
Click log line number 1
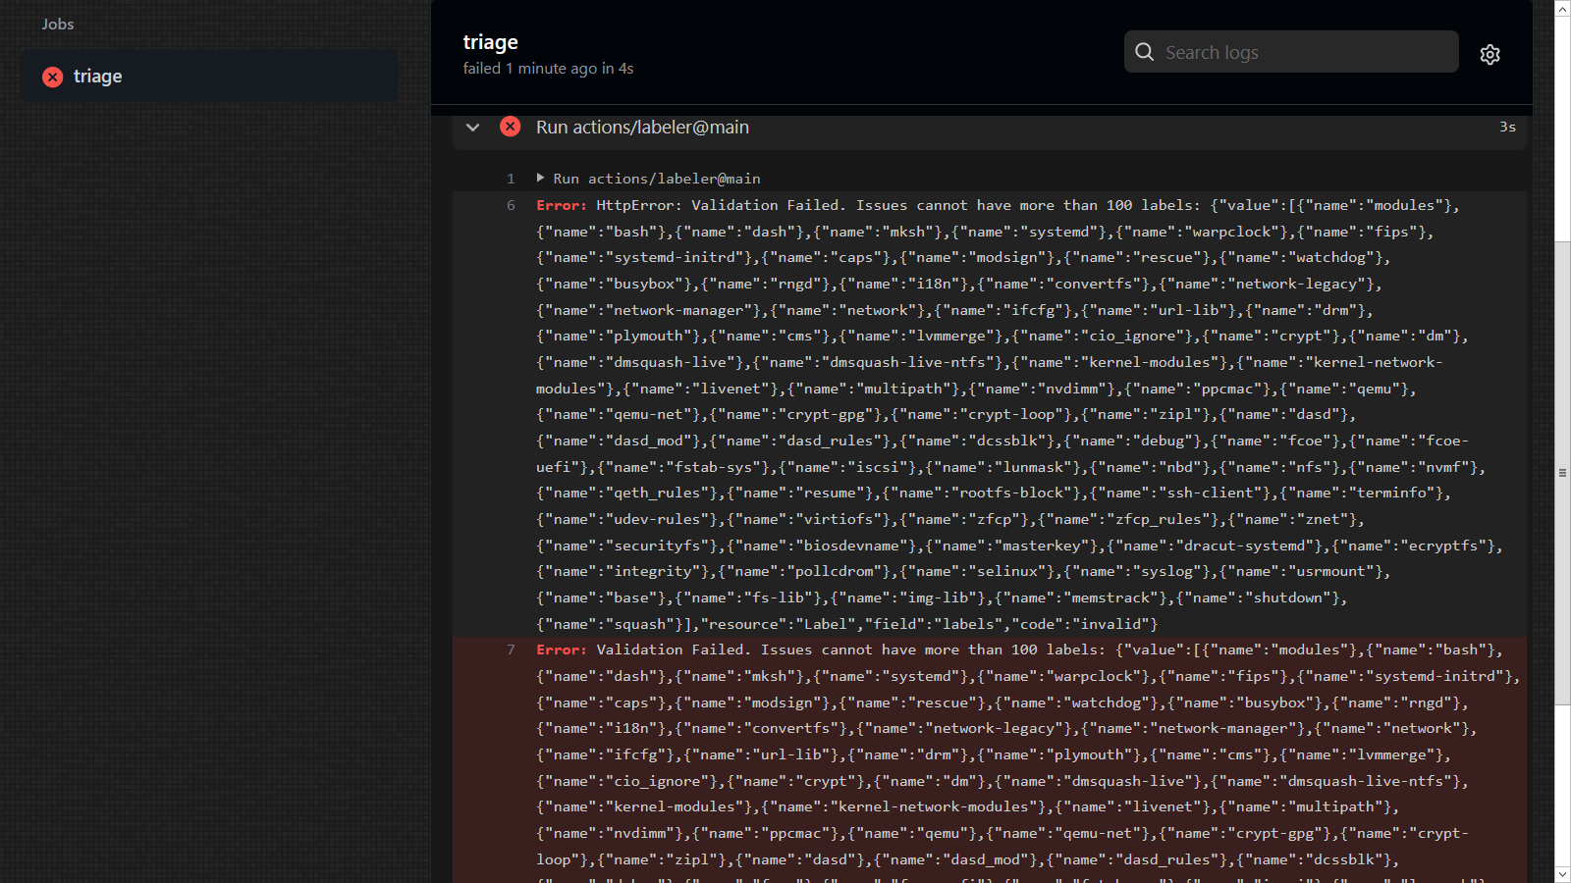pyautogui.click(x=511, y=179)
